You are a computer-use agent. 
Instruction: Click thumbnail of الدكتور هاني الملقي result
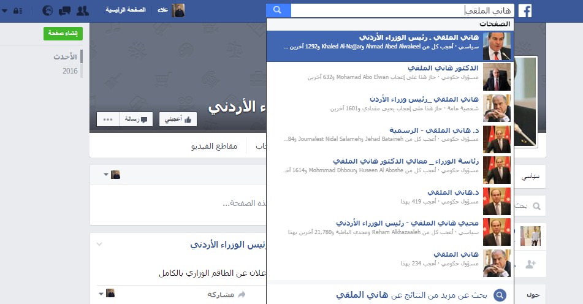tap(497, 77)
